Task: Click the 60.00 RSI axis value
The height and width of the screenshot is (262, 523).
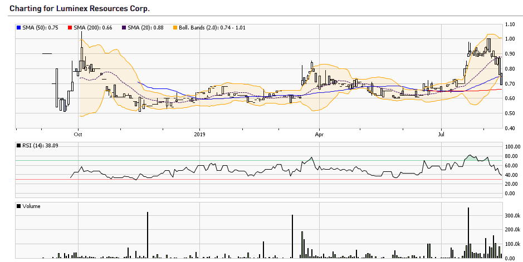Action: [512, 165]
